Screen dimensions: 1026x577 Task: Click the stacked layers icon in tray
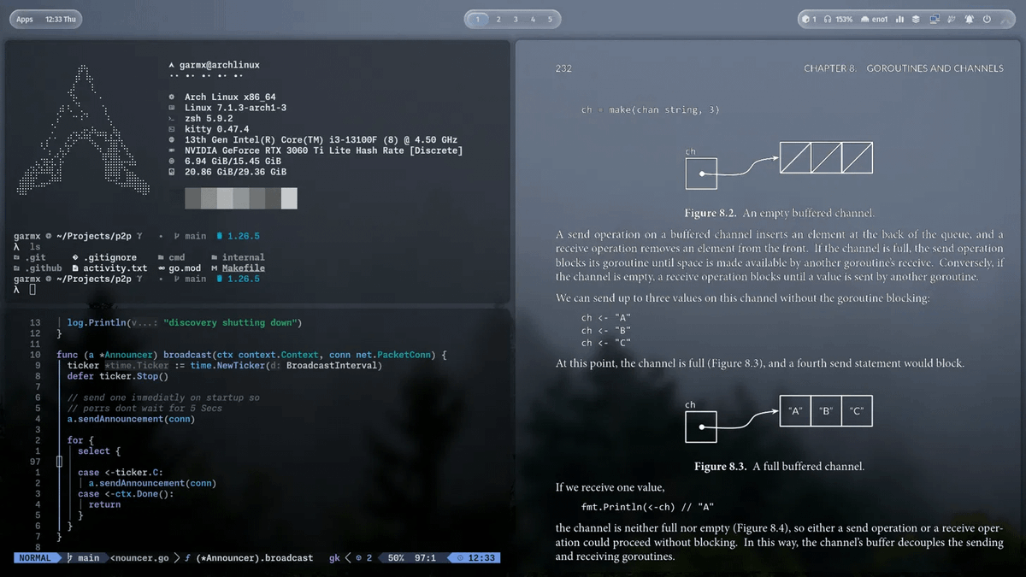(916, 19)
